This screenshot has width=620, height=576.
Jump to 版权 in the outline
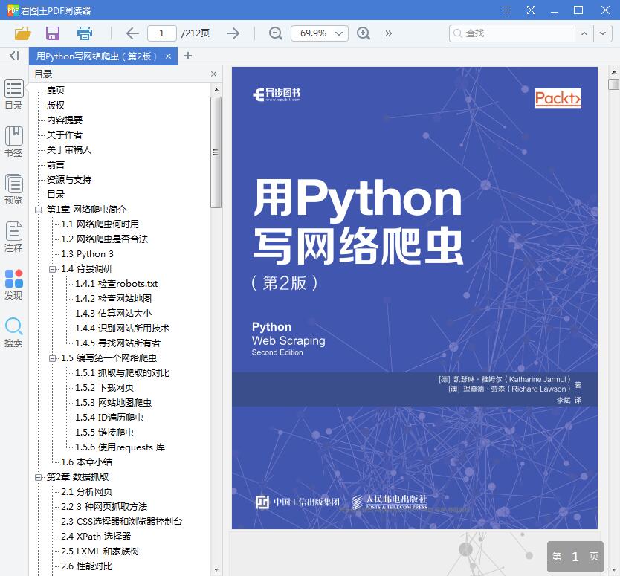[x=55, y=105]
